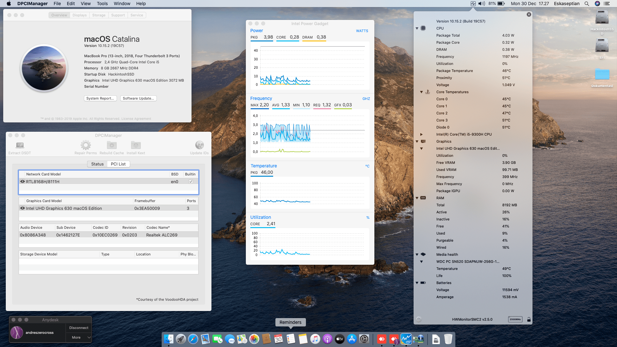Open the More dropdown in Anydesk
Viewport: 617px width, 347px height.
point(79,337)
